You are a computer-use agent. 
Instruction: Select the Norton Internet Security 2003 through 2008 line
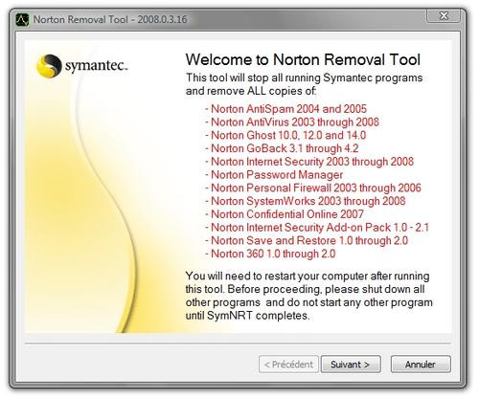pyautogui.click(x=309, y=162)
